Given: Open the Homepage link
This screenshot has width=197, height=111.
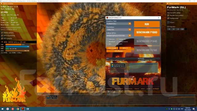Looking at the screenshot, I should click(x=110, y=89).
